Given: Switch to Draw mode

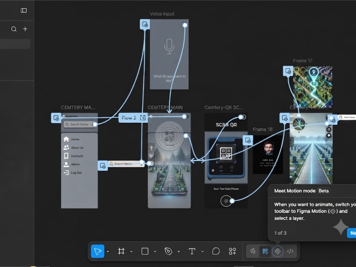Looking at the screenshot, I should (253, 251).
